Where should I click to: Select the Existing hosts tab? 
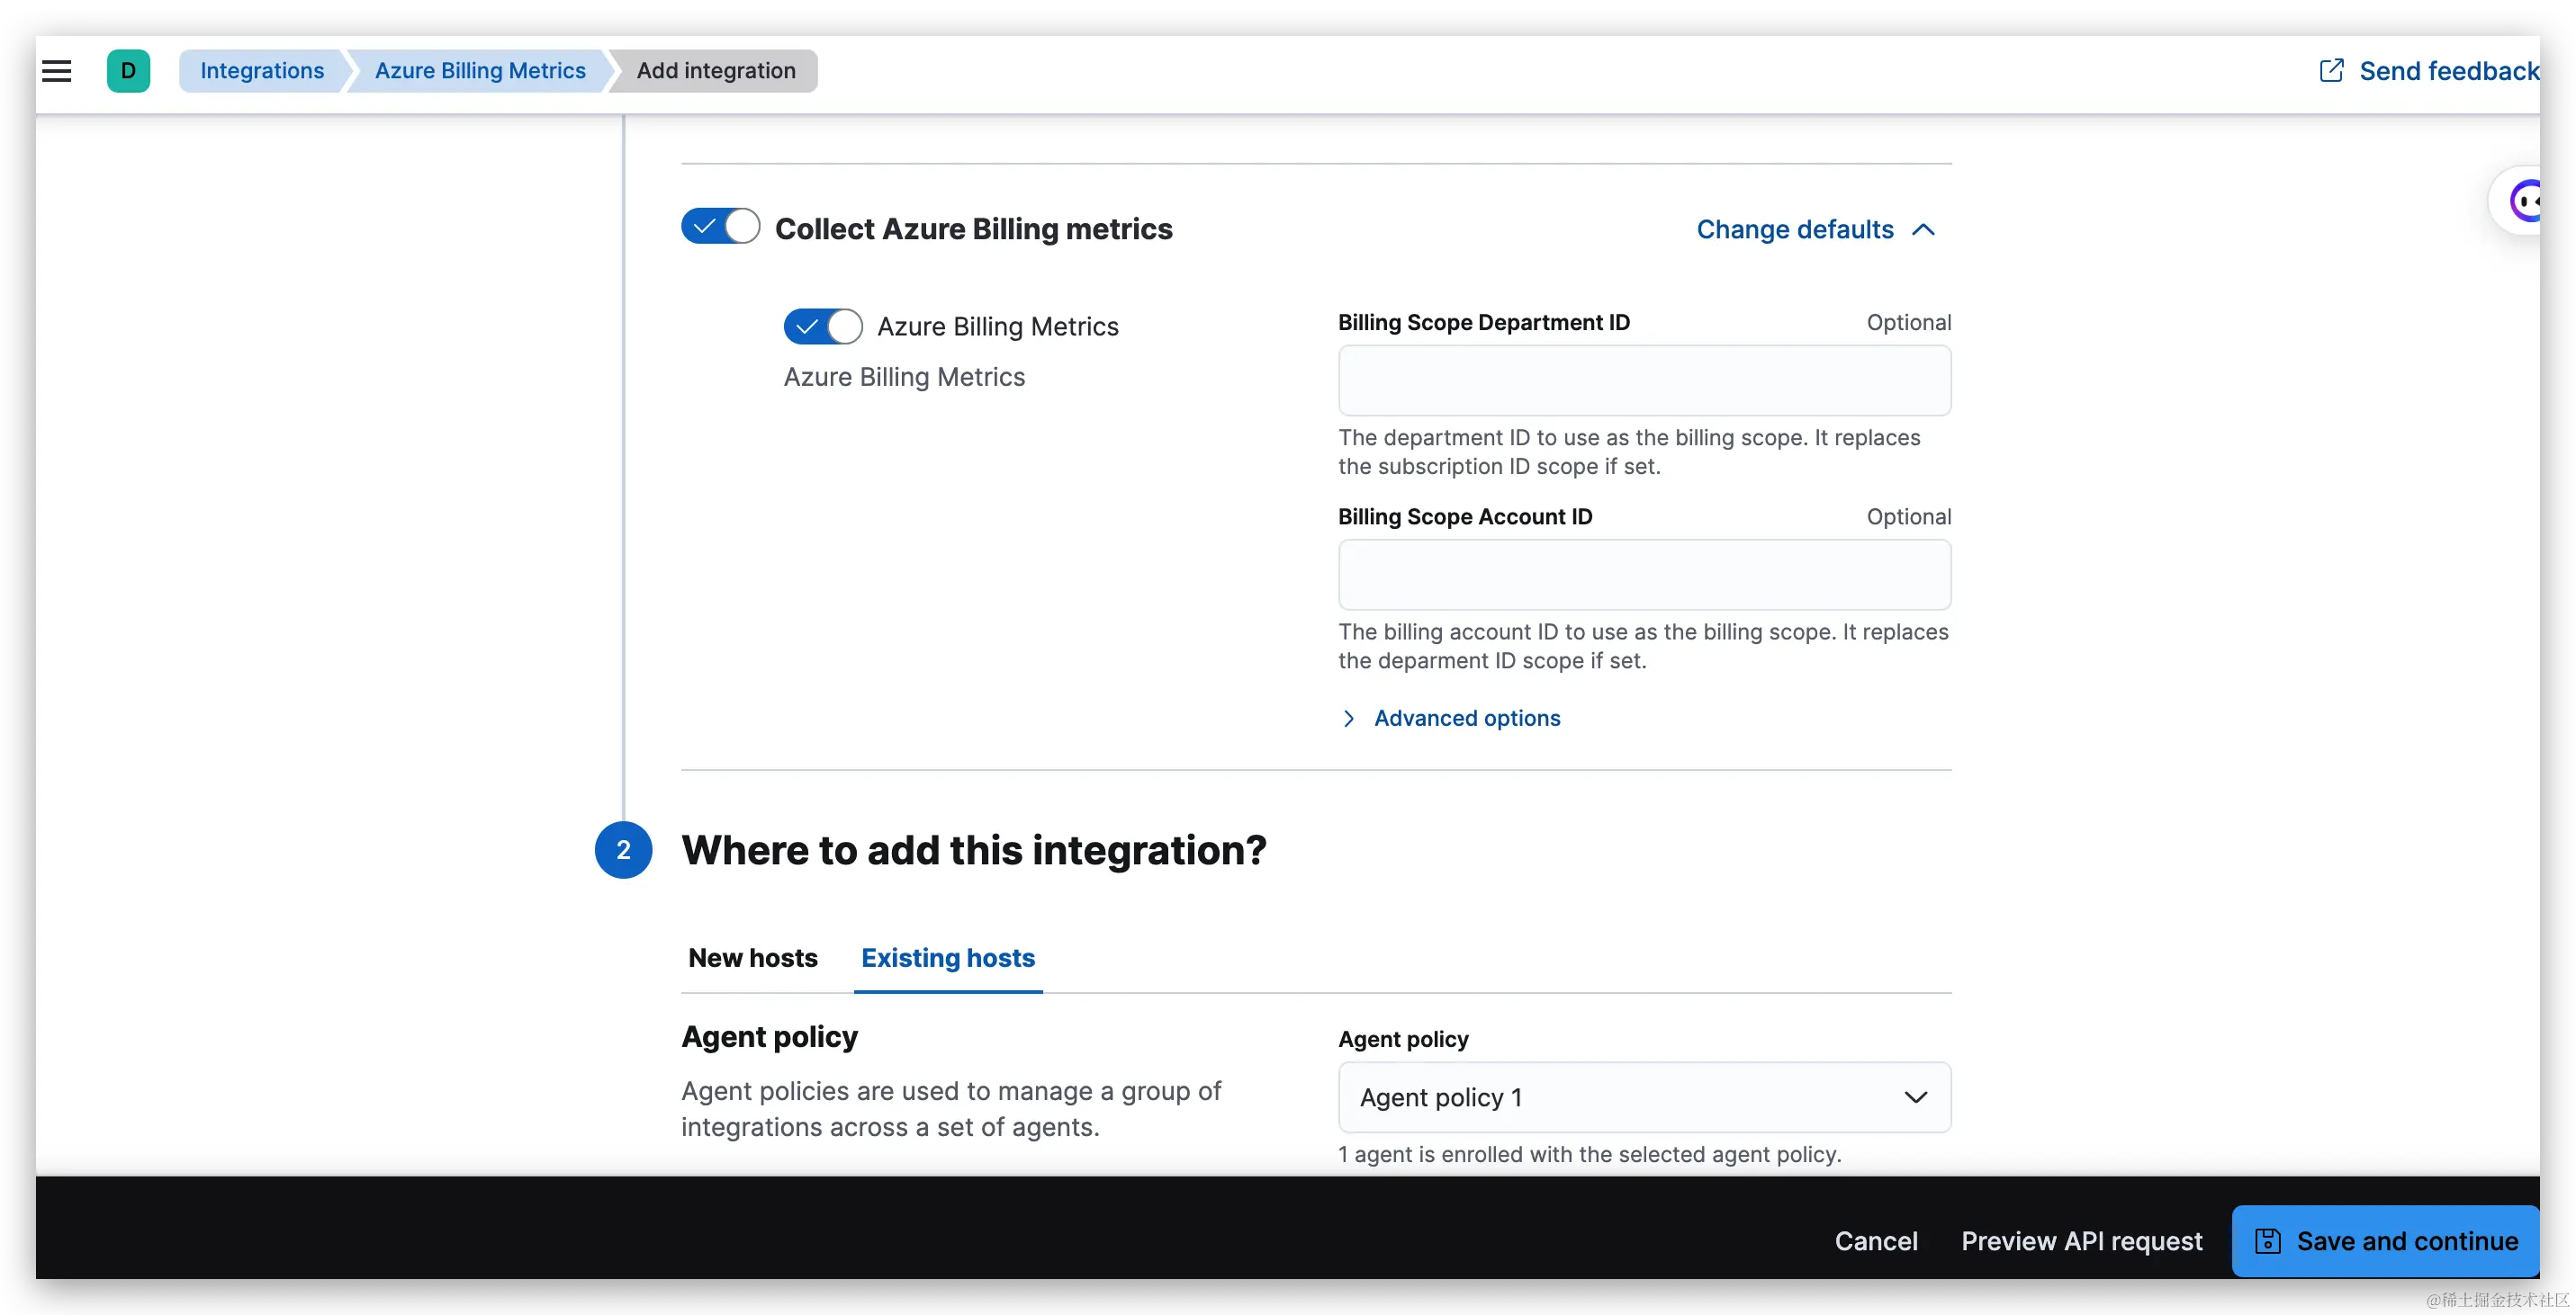click(x=947, y=957)
